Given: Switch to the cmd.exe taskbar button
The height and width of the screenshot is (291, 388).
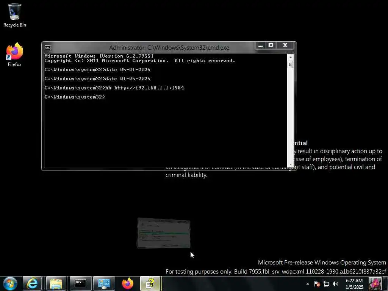Looking at the screenshot, I should [x=80, y=283].
